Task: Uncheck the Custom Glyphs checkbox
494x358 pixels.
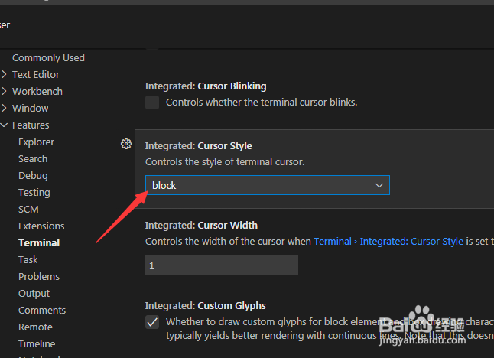Action: point(152,322)
